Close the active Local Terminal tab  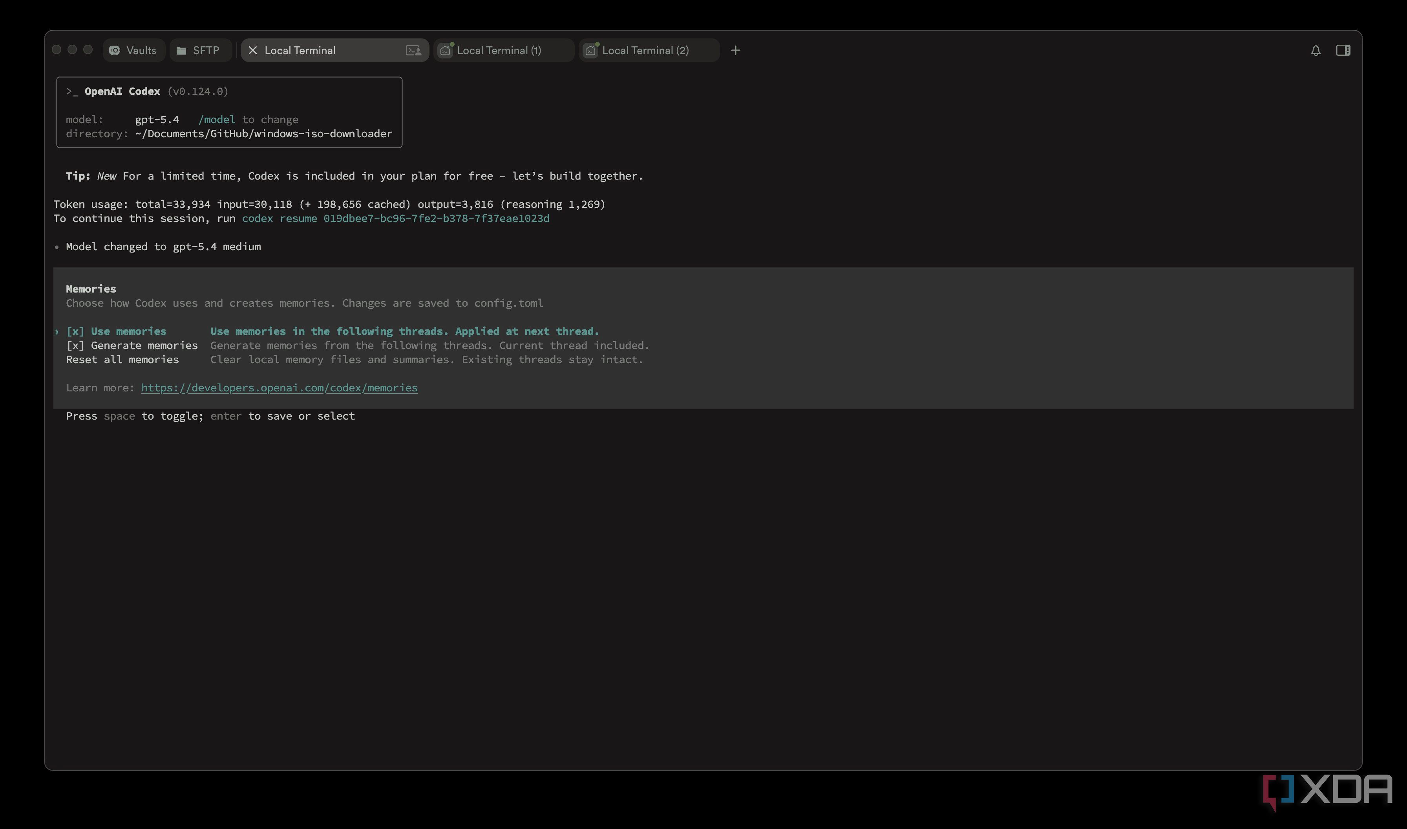tap(253, 50)
